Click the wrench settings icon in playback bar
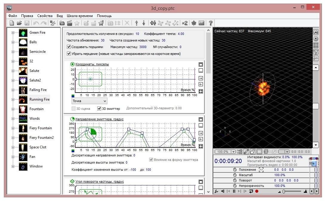Viewport: 327px width, 203px height. point(216,191)
